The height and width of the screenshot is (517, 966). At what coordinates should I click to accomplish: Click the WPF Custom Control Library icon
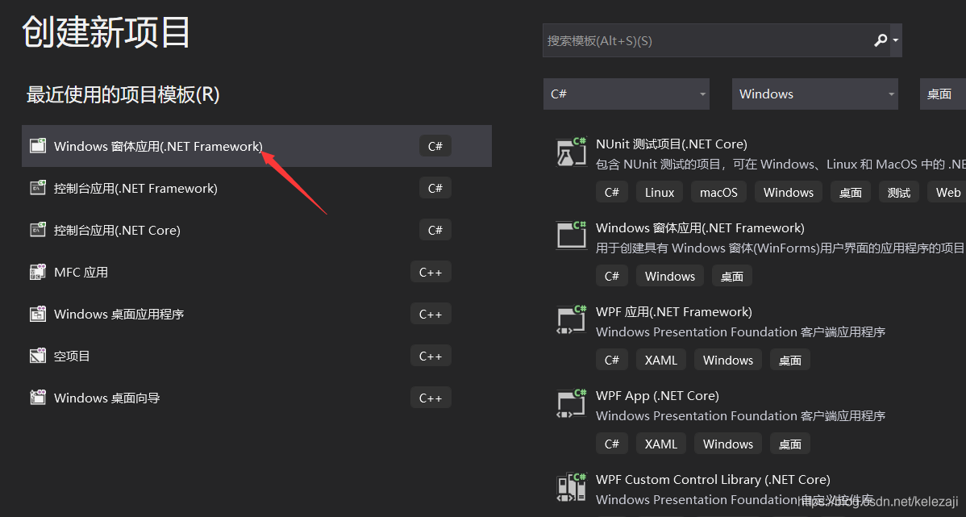tap(571, 487)
